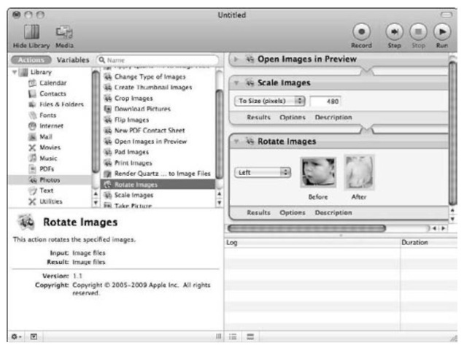This screenshot has width=467, height=348.
Task: Open the gear action menu at bottom left
Action: click(16, 336)
